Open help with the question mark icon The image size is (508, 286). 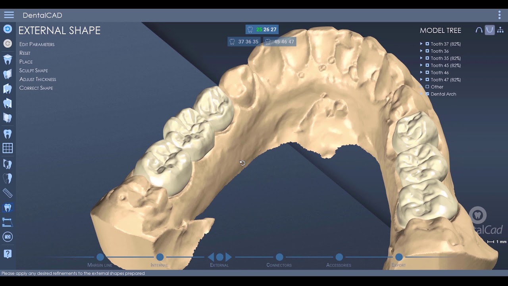click(8, 253)
